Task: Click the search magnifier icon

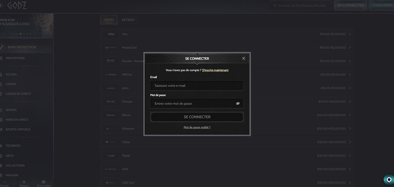Action: 275,5
